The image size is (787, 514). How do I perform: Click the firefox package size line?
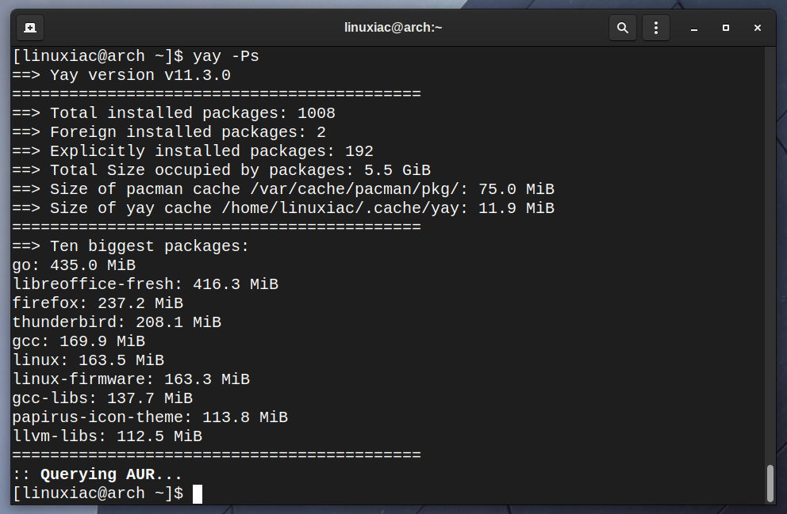98,303
